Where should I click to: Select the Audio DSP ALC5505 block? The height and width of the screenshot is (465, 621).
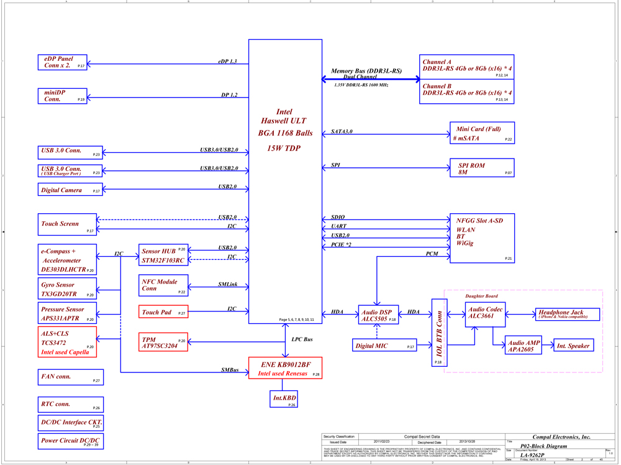[x=378, y=315]
